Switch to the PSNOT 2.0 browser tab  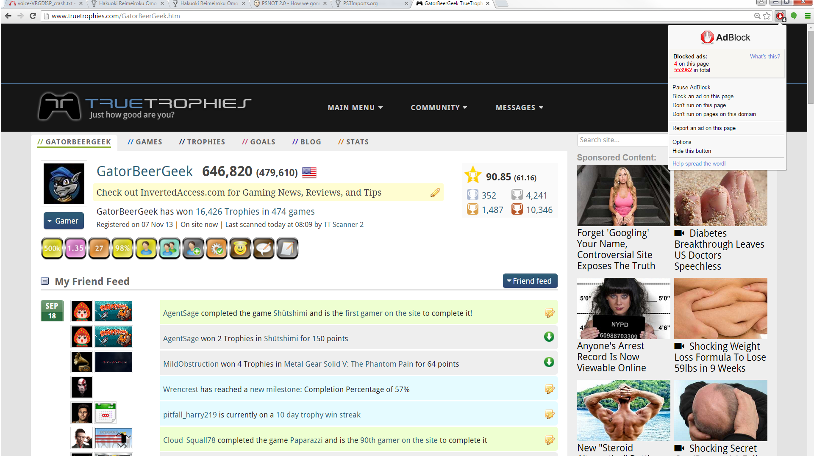(290, 3)
